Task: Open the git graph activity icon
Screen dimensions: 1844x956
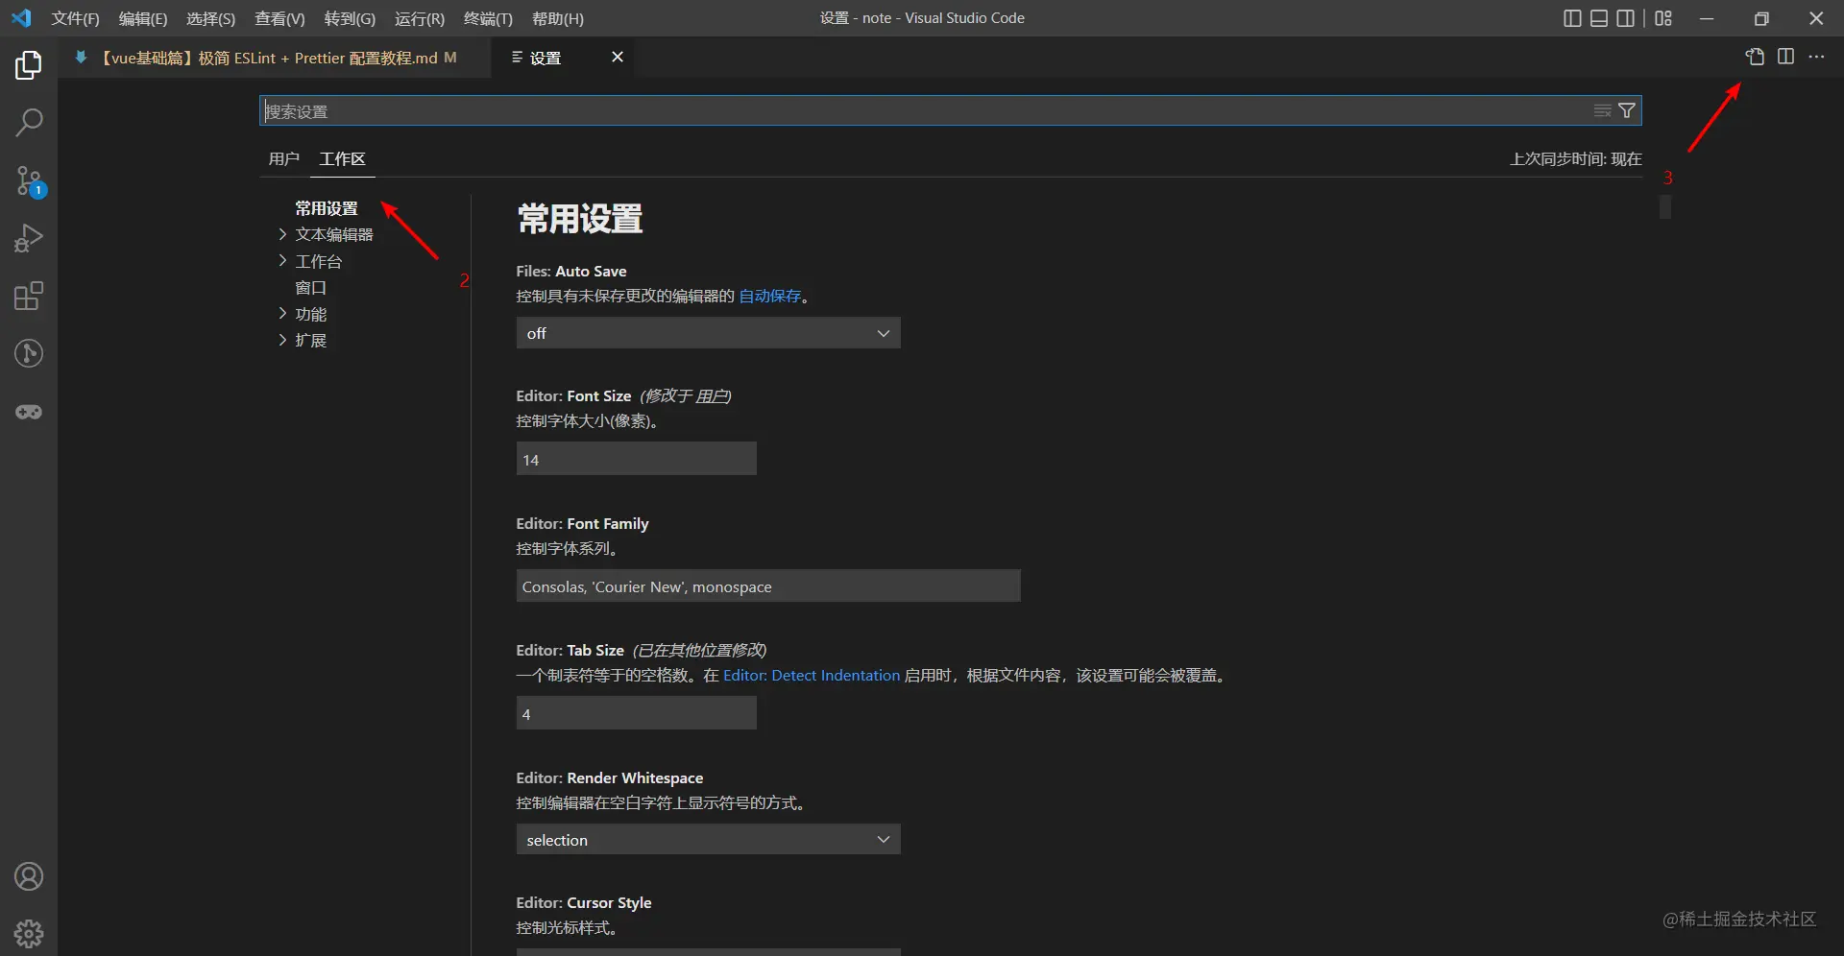Action: coord(29,353)
